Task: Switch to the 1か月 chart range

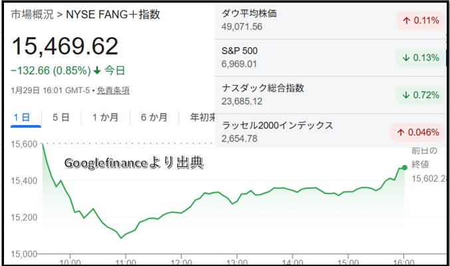Action: pyautogui.click(x=105, y=118)
